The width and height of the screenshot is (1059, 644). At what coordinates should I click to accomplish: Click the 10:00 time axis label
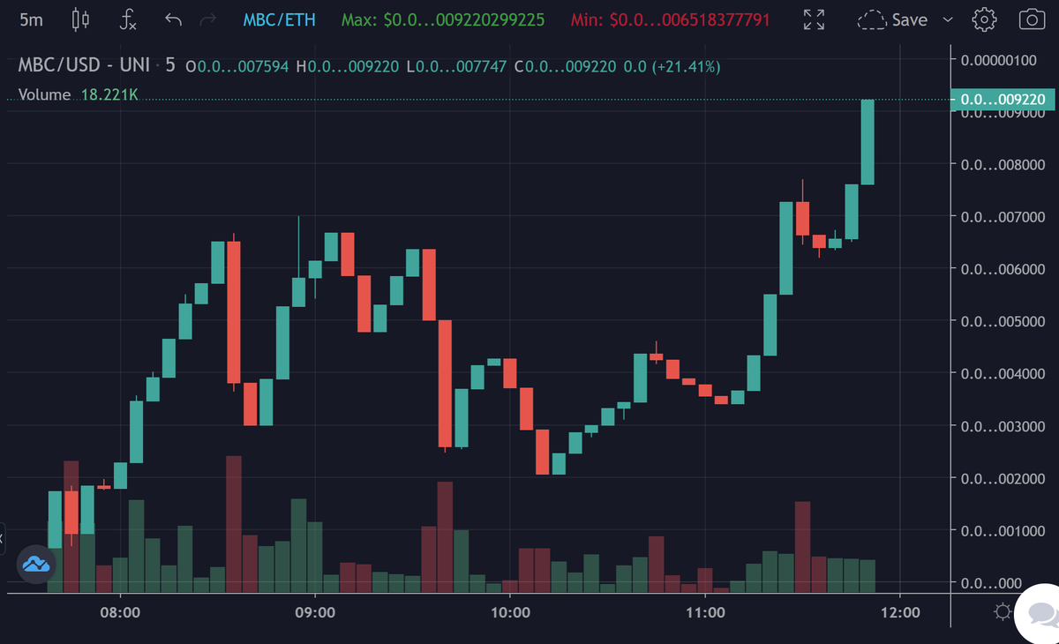(x=510, y=612)
